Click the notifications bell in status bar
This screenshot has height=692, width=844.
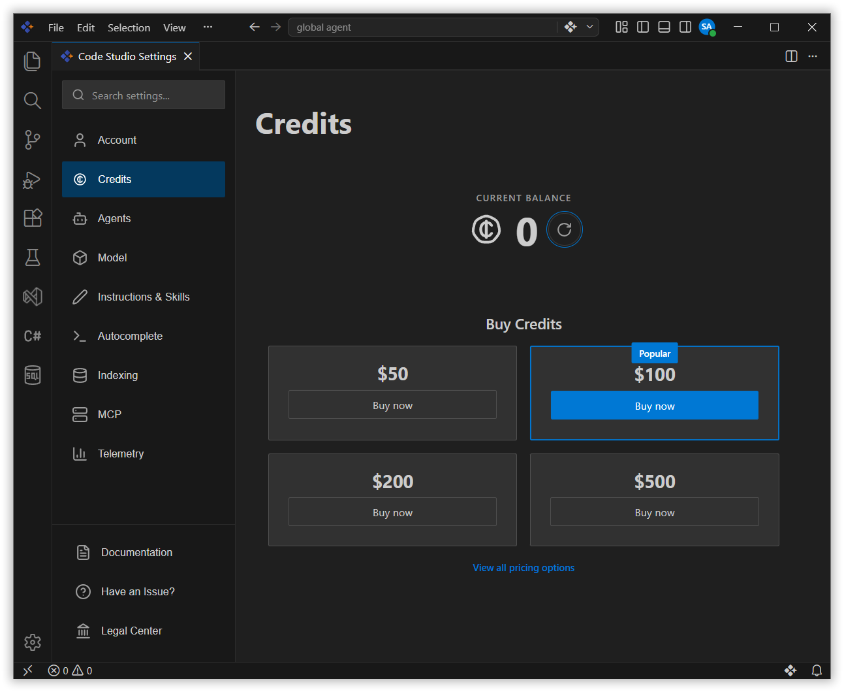pos(817,670)
